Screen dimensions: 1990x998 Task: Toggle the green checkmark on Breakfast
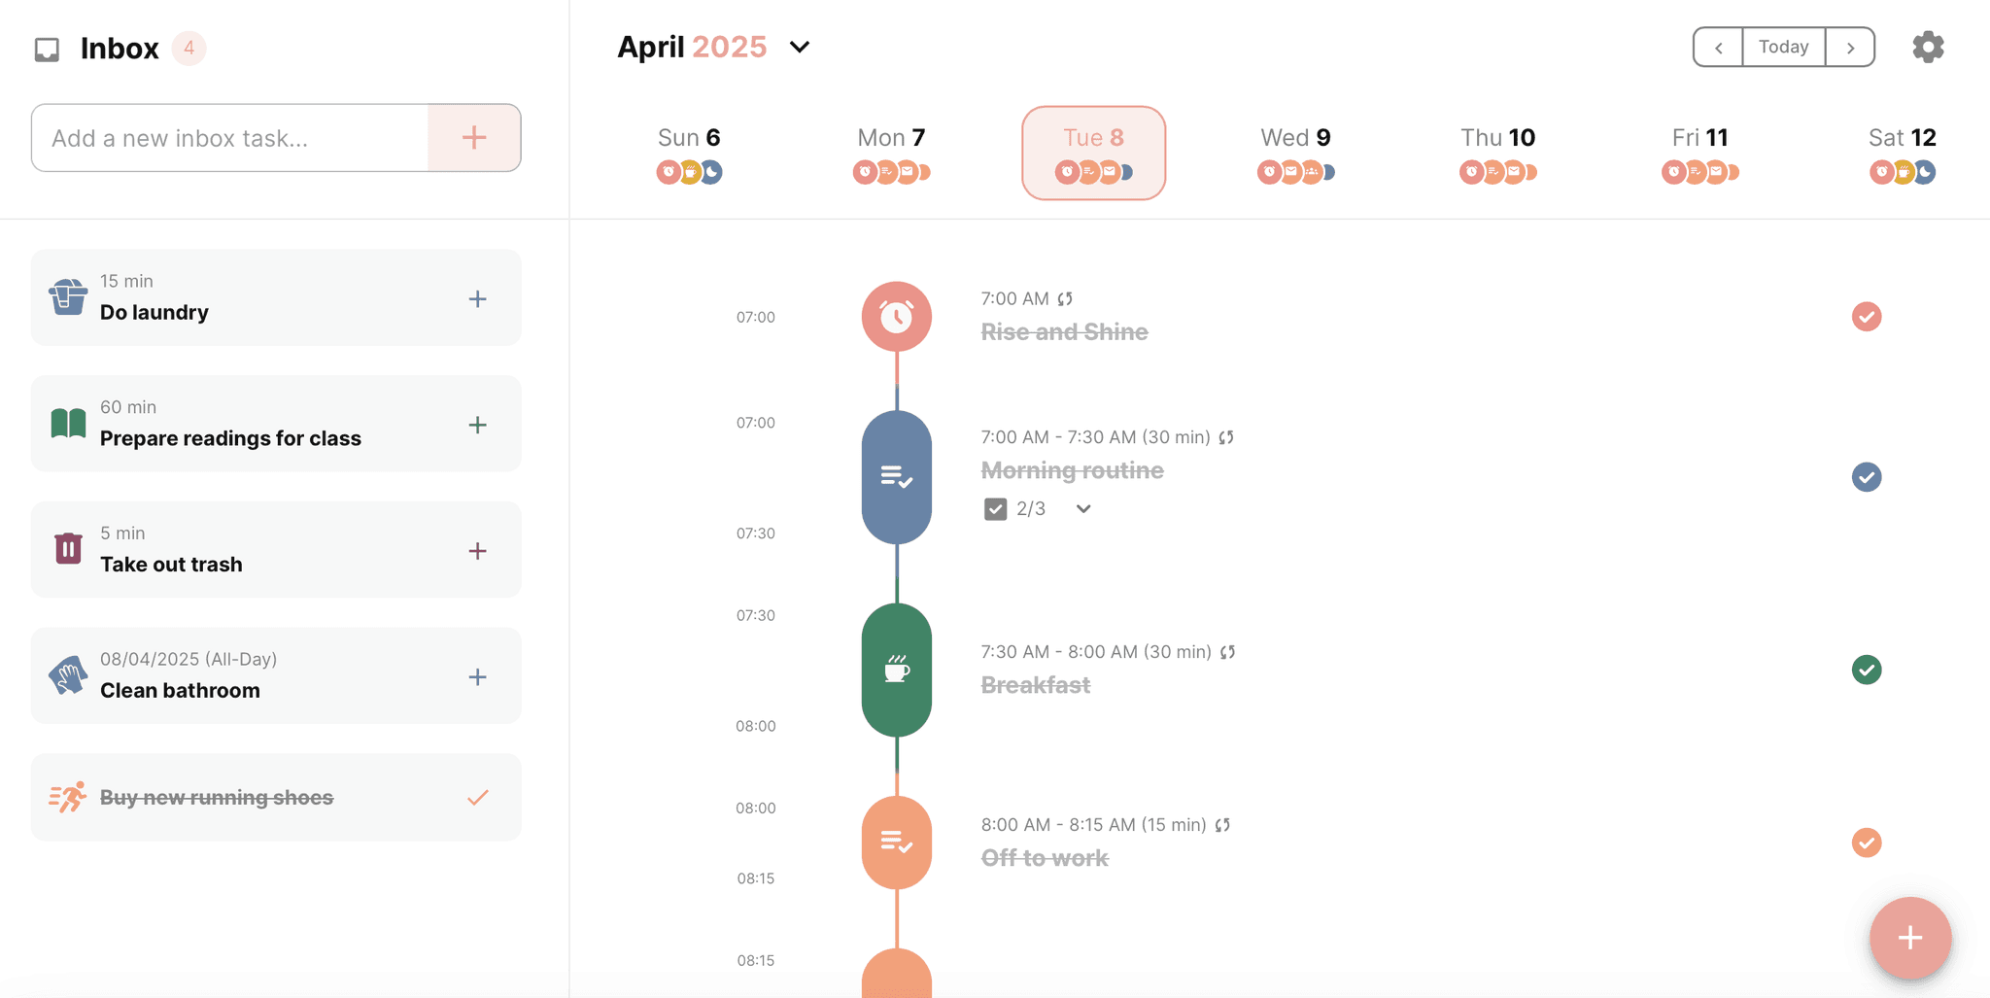click(x=1866, y=670)
